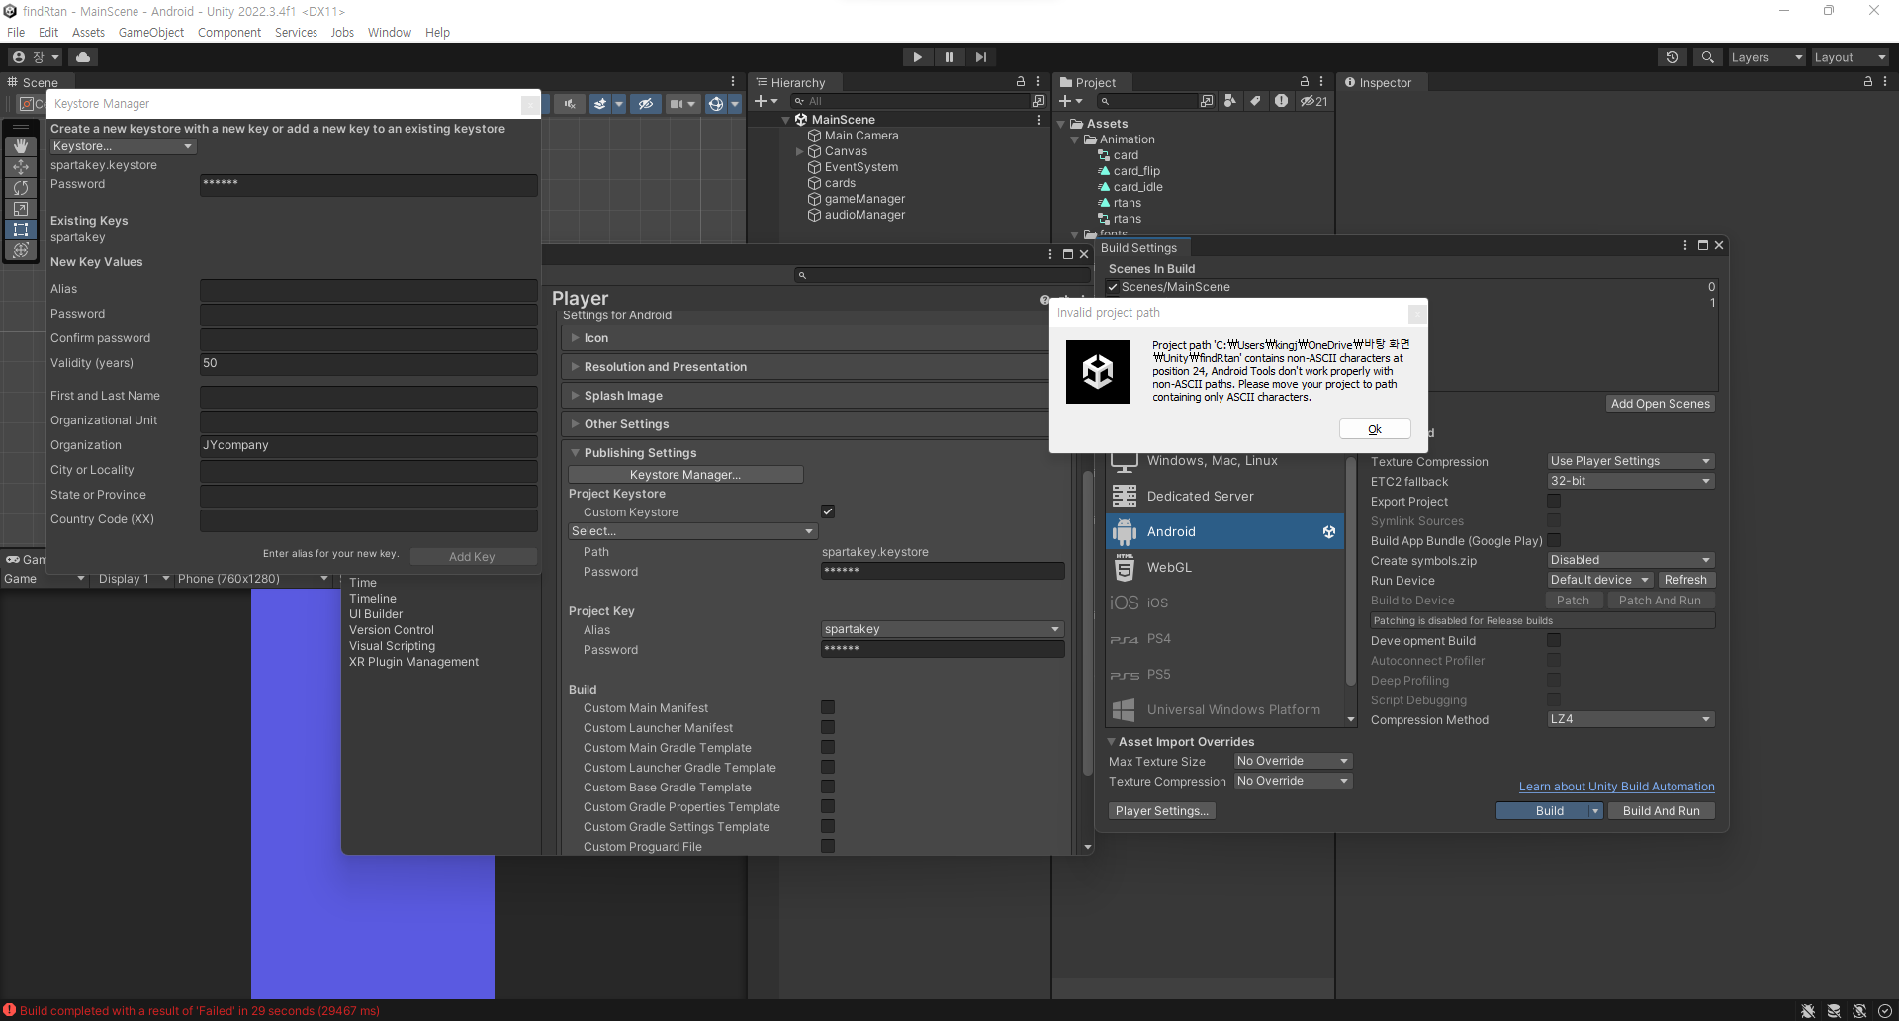
Task: Open the Undo History icon
Action: coord(1673,57)
